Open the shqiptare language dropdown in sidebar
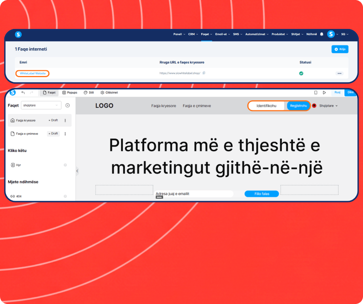The width and height of the screenshot is (363, 304). click(x=41, y=105)
